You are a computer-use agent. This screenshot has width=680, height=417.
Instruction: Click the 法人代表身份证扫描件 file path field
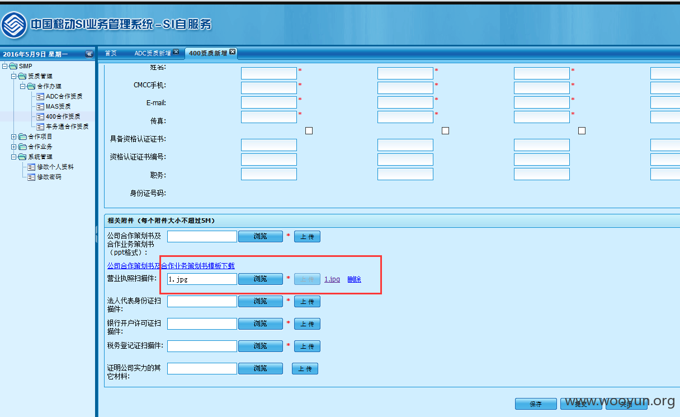[x=202, y=302]
